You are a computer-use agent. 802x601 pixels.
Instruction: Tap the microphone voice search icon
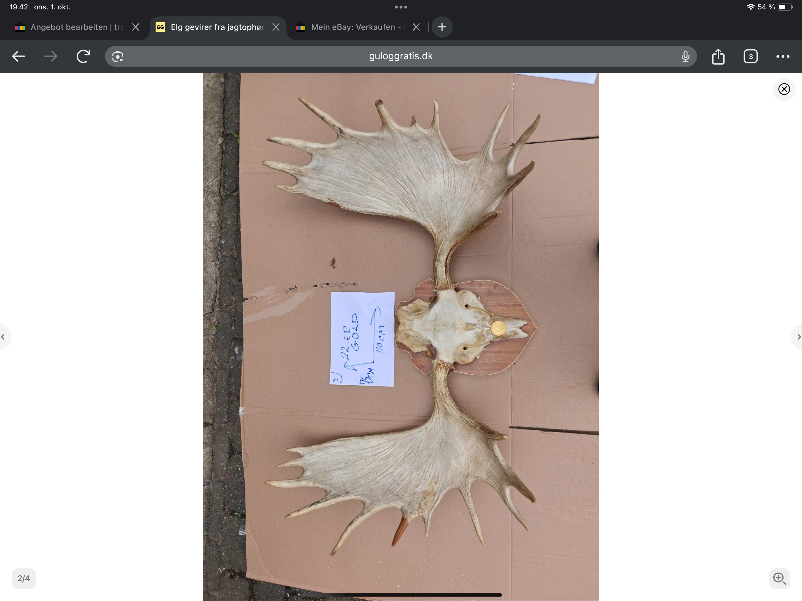(685, 56)
